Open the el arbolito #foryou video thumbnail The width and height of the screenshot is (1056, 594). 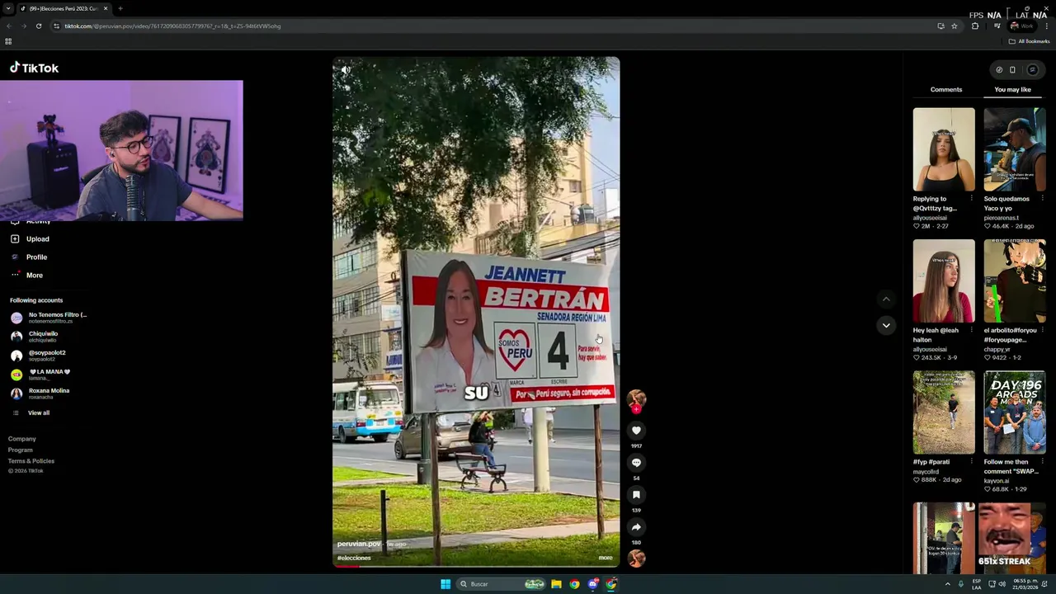[1015, 281]
